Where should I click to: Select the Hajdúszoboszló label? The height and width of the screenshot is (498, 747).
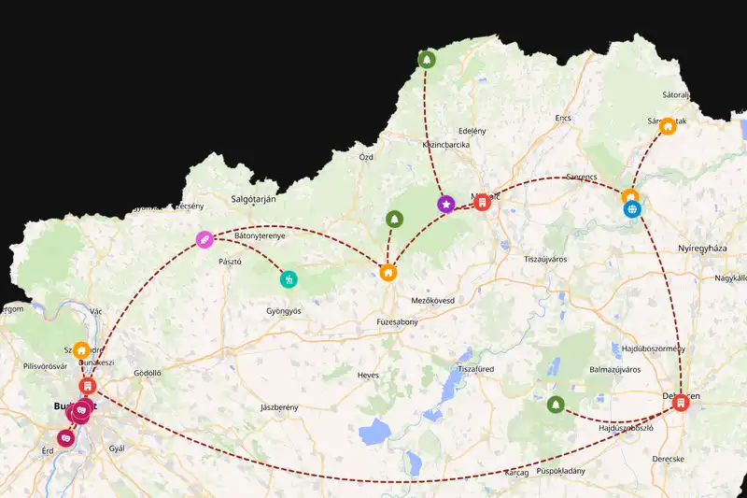[x=626, y=428]
